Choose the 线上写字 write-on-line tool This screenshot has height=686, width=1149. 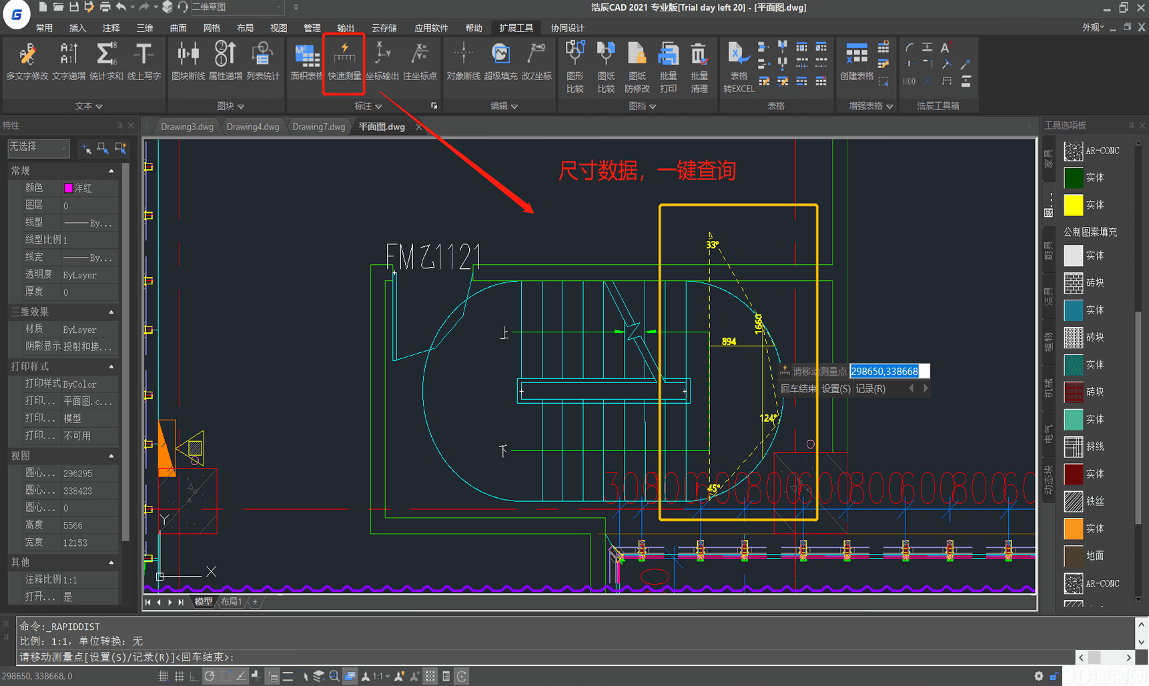144,61
